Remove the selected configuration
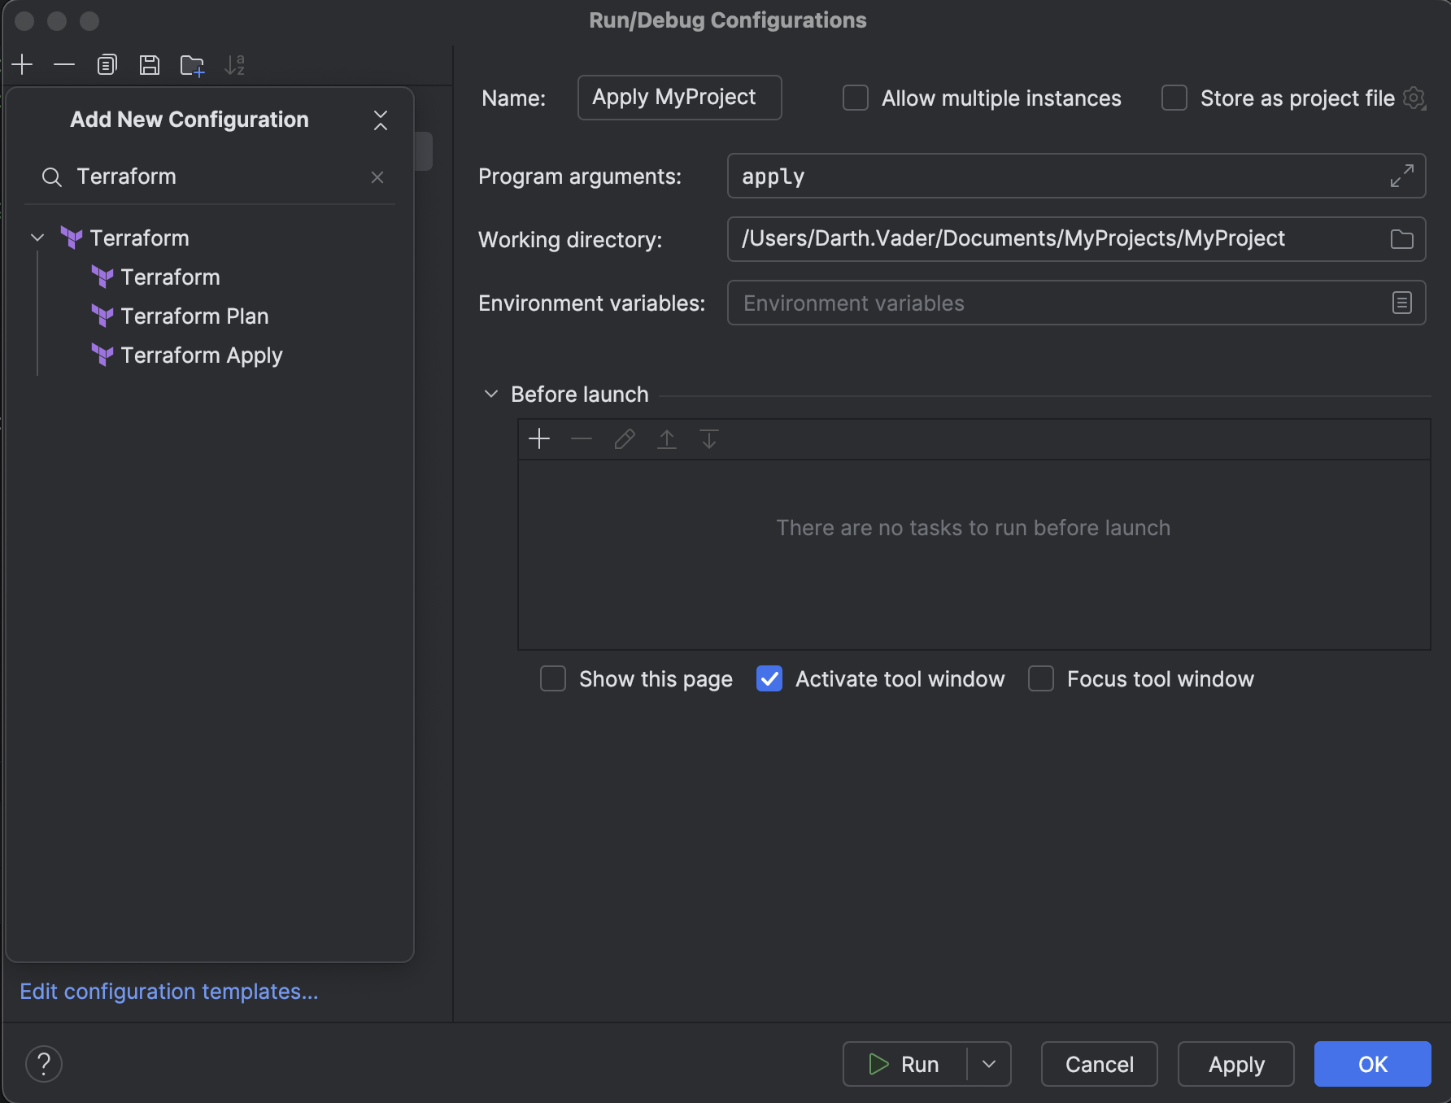The width and height of the screenshot is (1451, 1103). (64, 64)
